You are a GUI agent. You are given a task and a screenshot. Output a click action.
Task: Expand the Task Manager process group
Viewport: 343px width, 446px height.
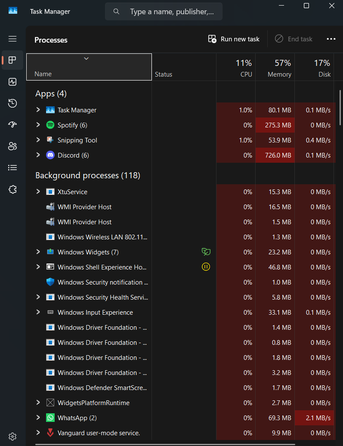(38, 109)
